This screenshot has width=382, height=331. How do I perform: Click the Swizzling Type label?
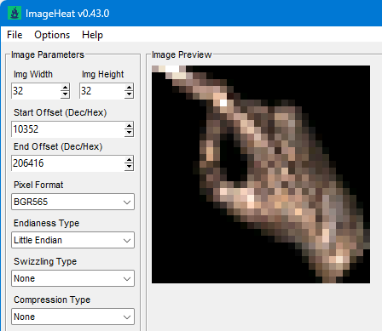coord(45,261)
